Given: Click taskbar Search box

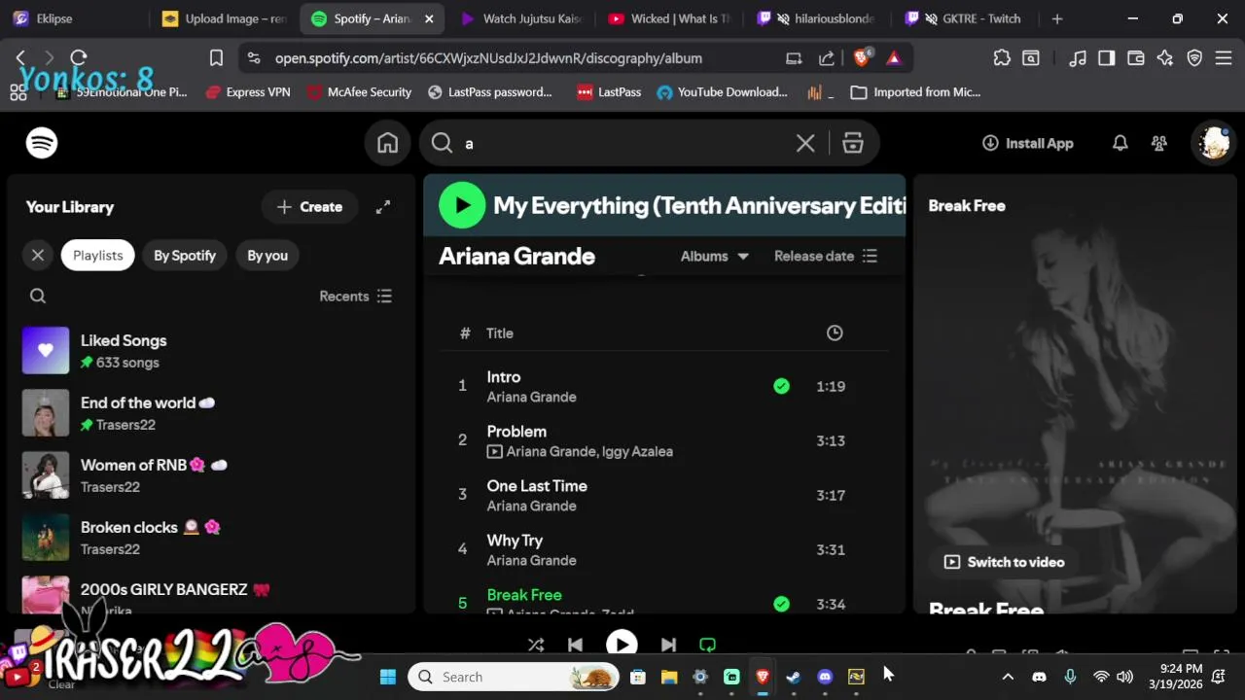Looking at the screenshot, I should [514, 677].
